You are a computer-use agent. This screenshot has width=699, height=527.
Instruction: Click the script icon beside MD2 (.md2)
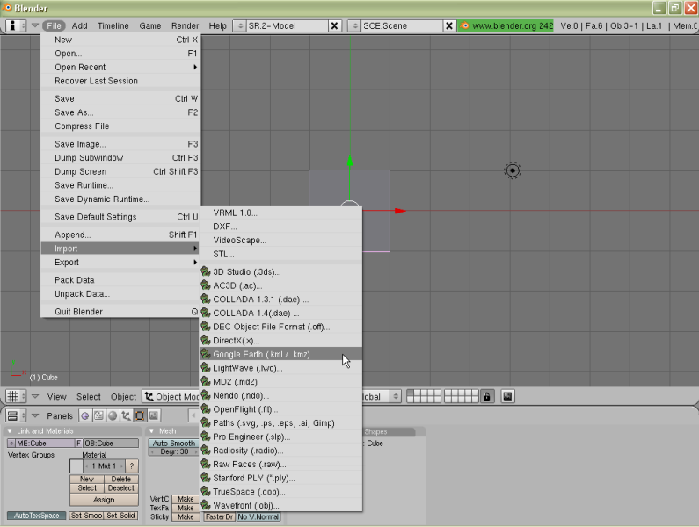pyautogui.click(x=206, y=381)
